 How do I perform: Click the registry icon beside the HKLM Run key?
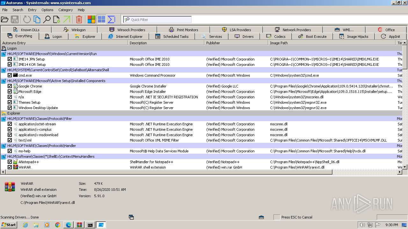pos(4,54)
